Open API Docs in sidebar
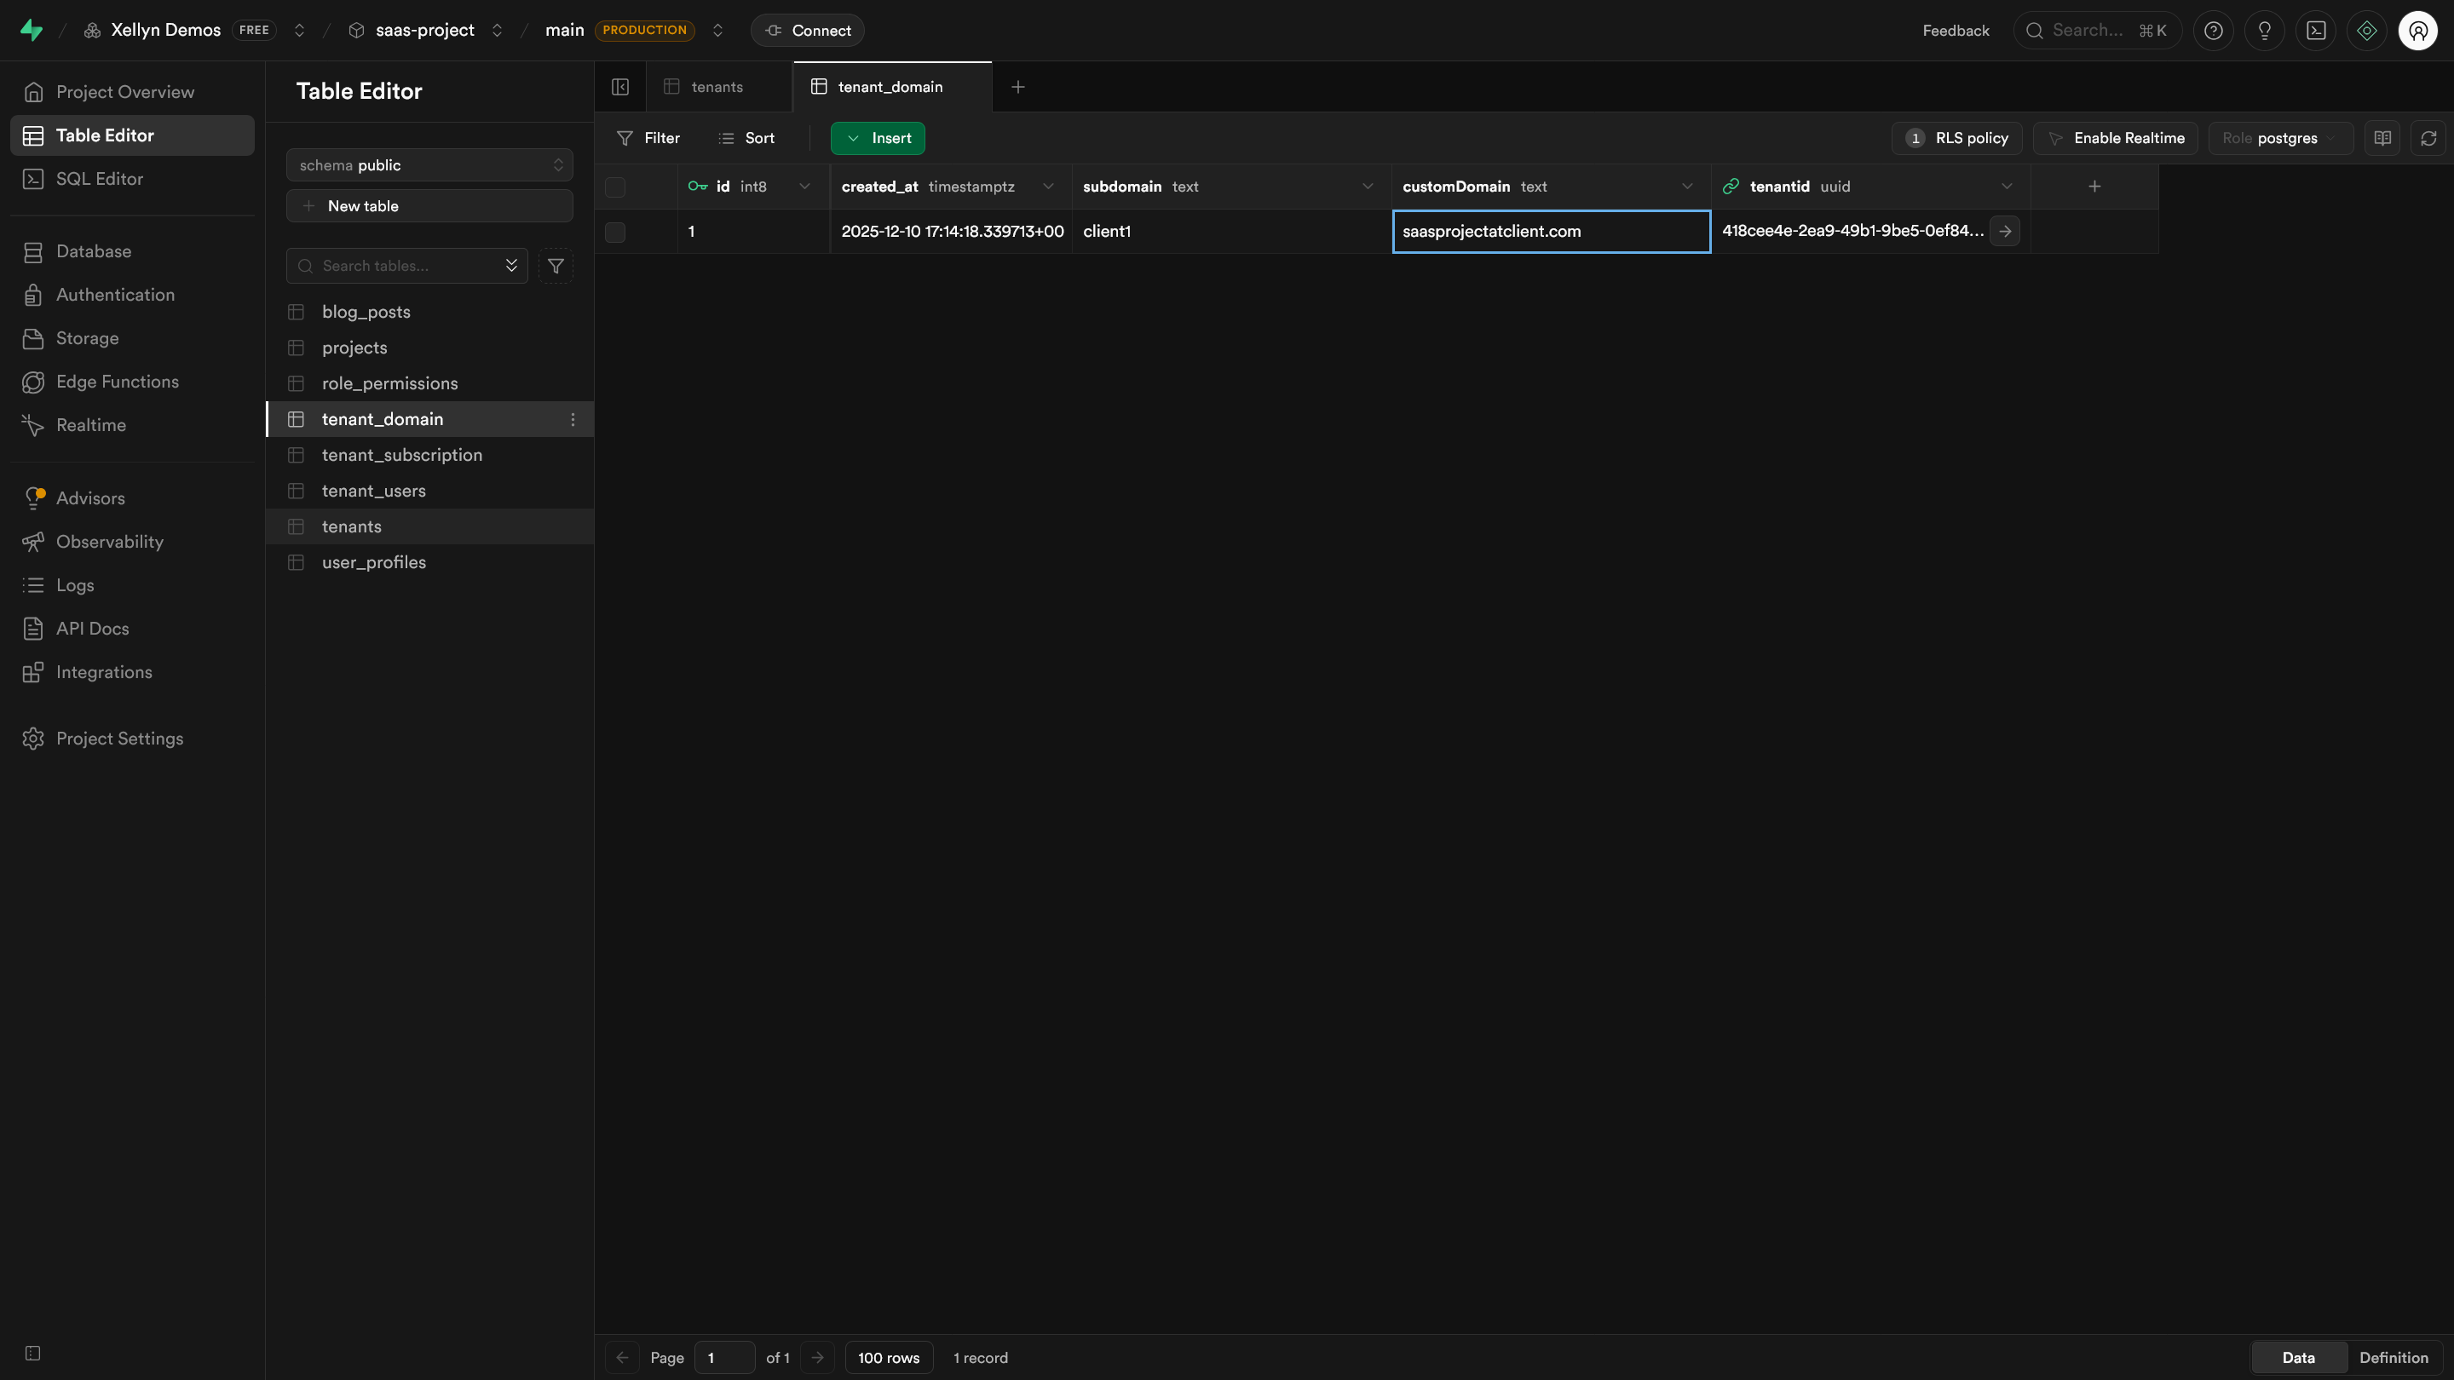This screenshot has width=2454, height=1380. [x=132, y=629]
